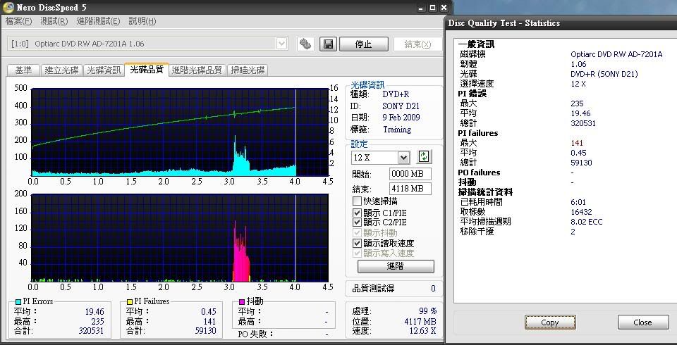
Task: Click the disc drive refresh icon in toolbar
Action: click(305, 44)
